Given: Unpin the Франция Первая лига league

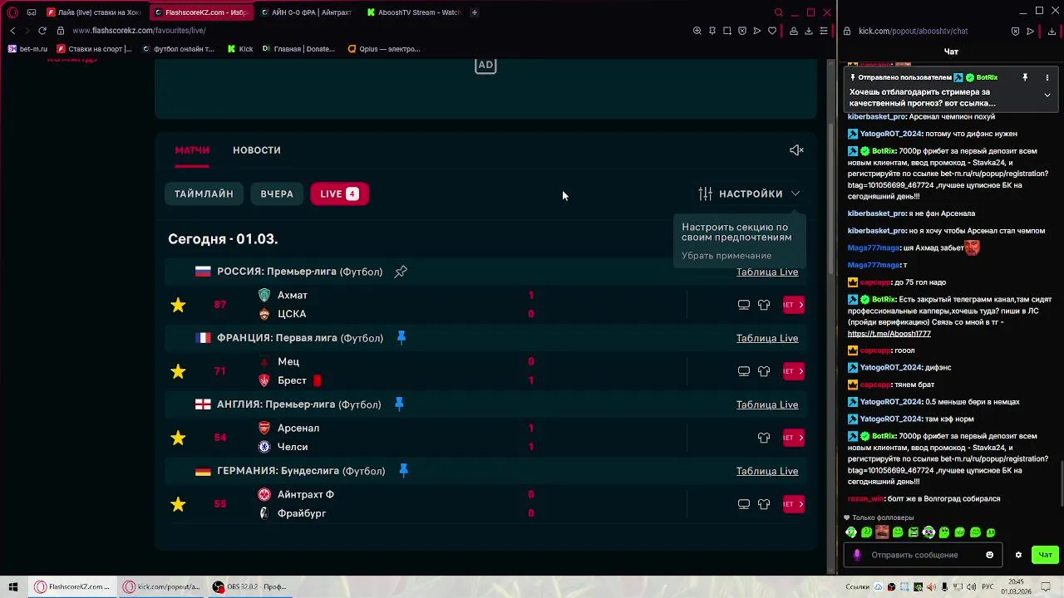Looking at the screenshot, I should [401, 338].
